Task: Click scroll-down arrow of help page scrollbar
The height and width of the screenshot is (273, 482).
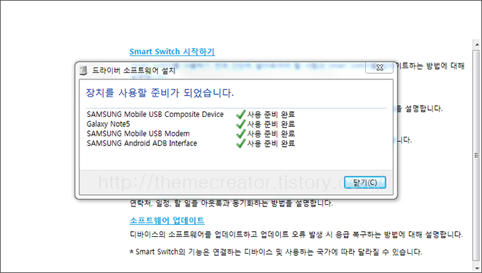Action: 477,268
